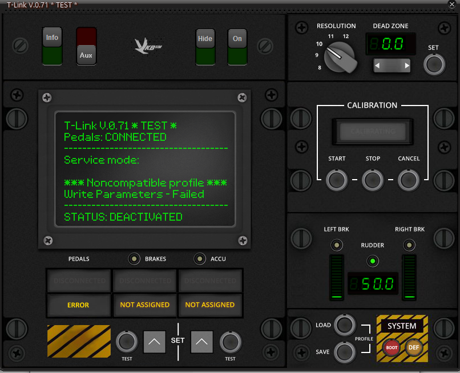Click the SYSTEM label plate
The width and height of the screenshot is (460, 373).
pyautogui.click(x=402, y=326)
